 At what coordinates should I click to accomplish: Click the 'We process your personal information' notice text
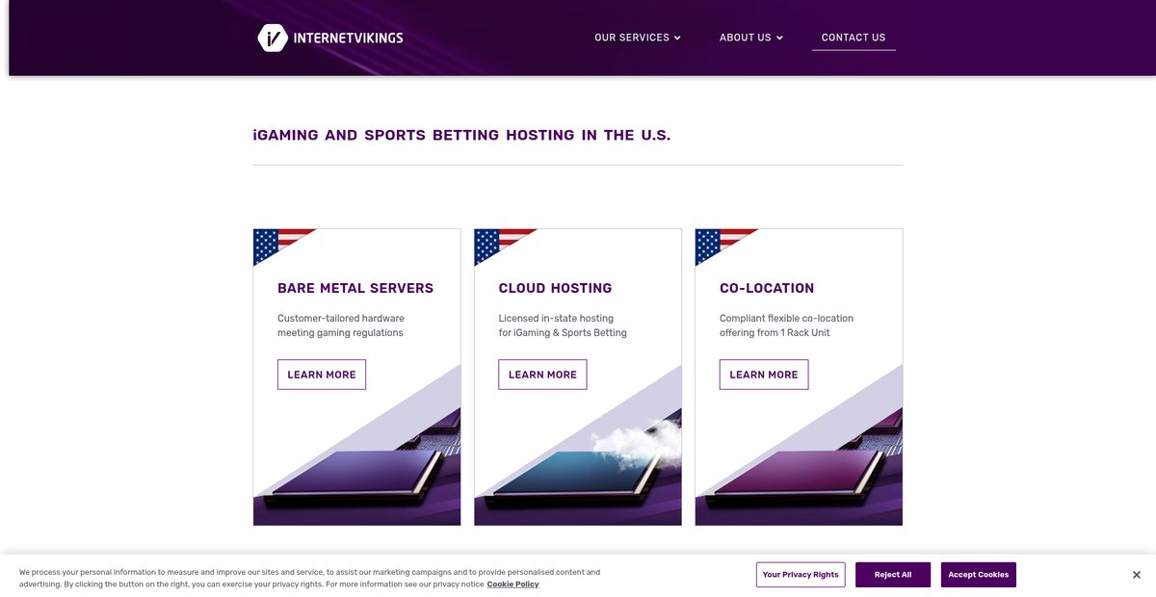(x=309, y=578)
